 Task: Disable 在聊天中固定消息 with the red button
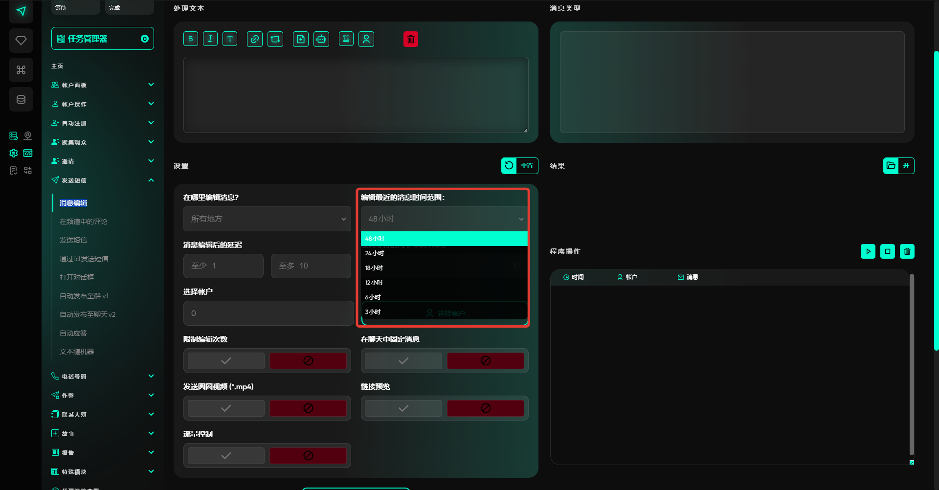pos(485,361)
